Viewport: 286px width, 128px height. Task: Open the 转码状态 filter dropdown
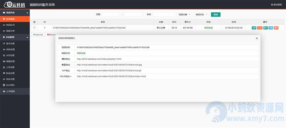(x=201, y=15)
